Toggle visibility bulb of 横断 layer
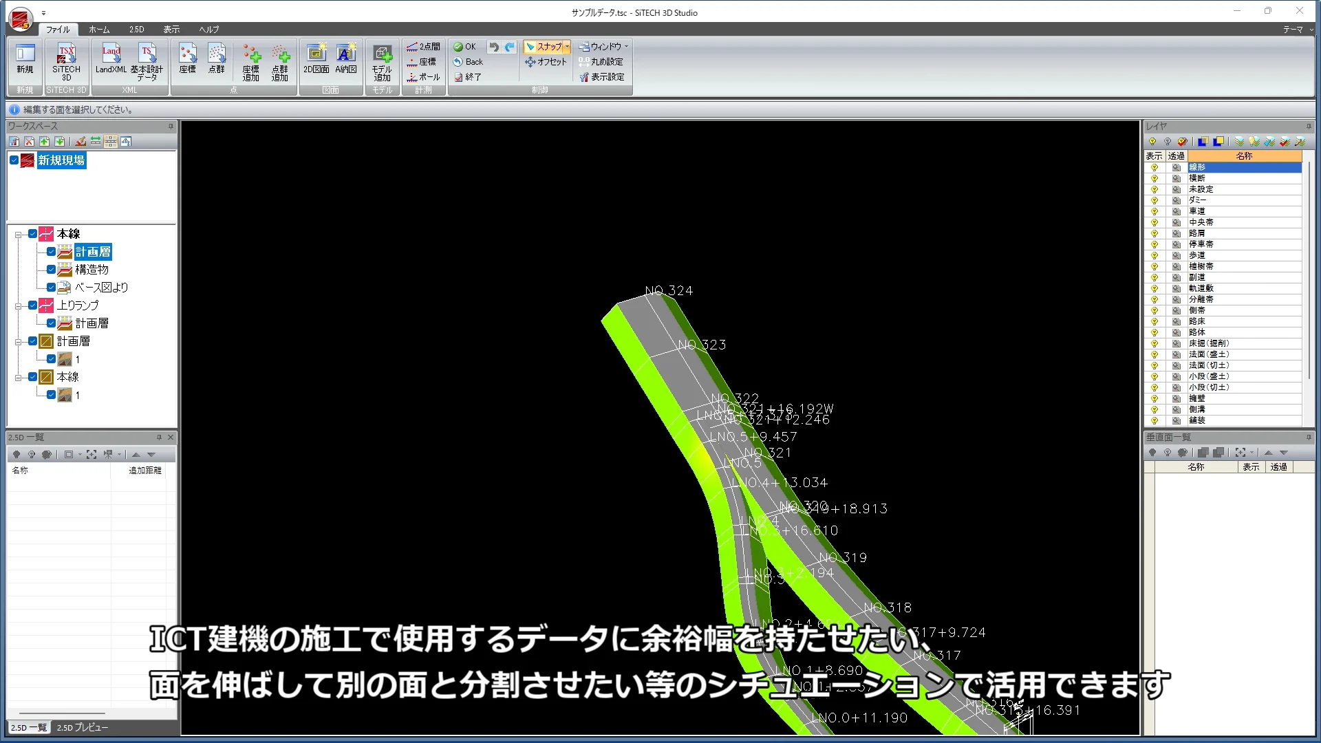Viewport: 1321px width, 743px height. (x=1154, y=178)
